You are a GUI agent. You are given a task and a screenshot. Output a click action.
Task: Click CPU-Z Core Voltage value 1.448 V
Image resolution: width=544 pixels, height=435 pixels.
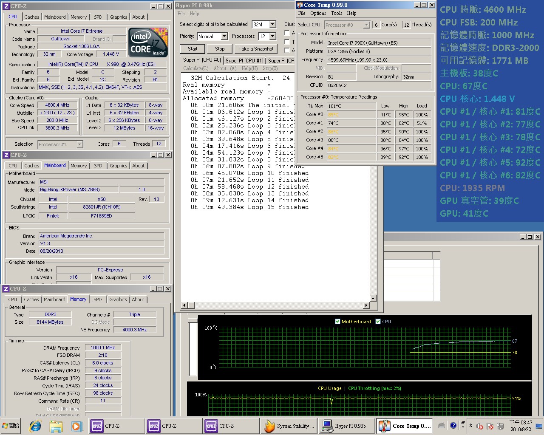coord(110,54)
